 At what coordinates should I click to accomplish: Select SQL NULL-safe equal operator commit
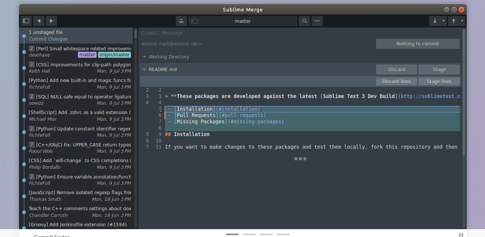[76, 99]
